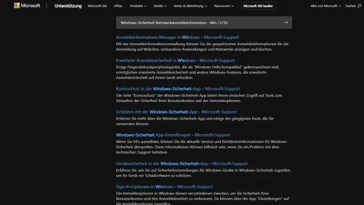Viewport: 364px width, 205px height.
Task: Open the Office menu item
Action: 118,6
